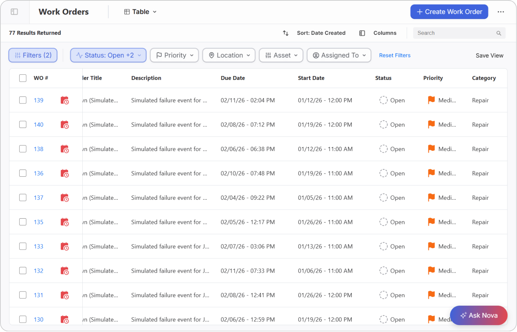Tick the select-all checkbox in the header
Viewport: 517px width, 332px height.
23,78
